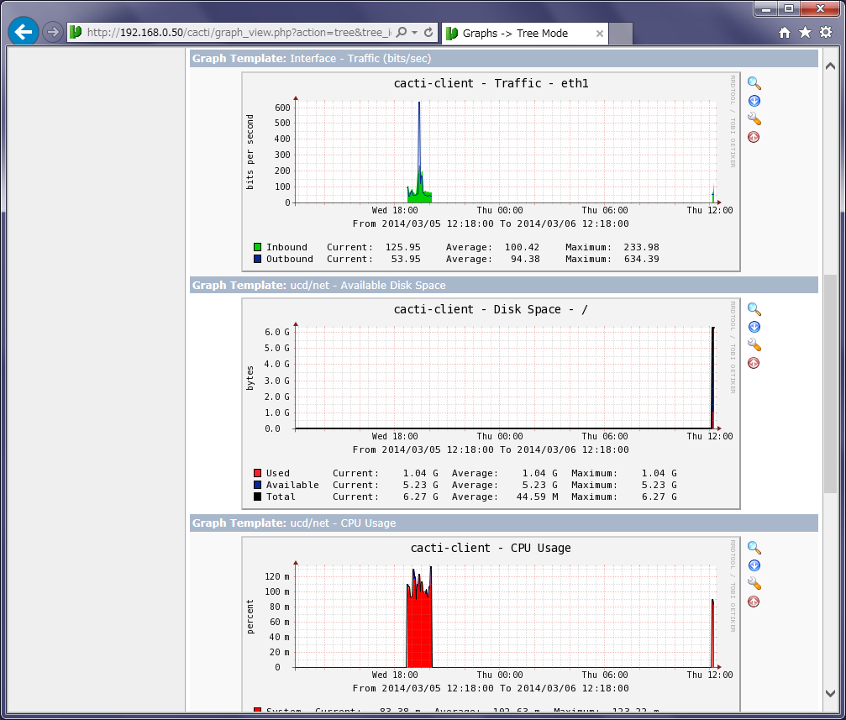This screenshot has height=720, width=846.
Task: Zoom the CPU Usage graph with magnifier
Action: point(754,547)
